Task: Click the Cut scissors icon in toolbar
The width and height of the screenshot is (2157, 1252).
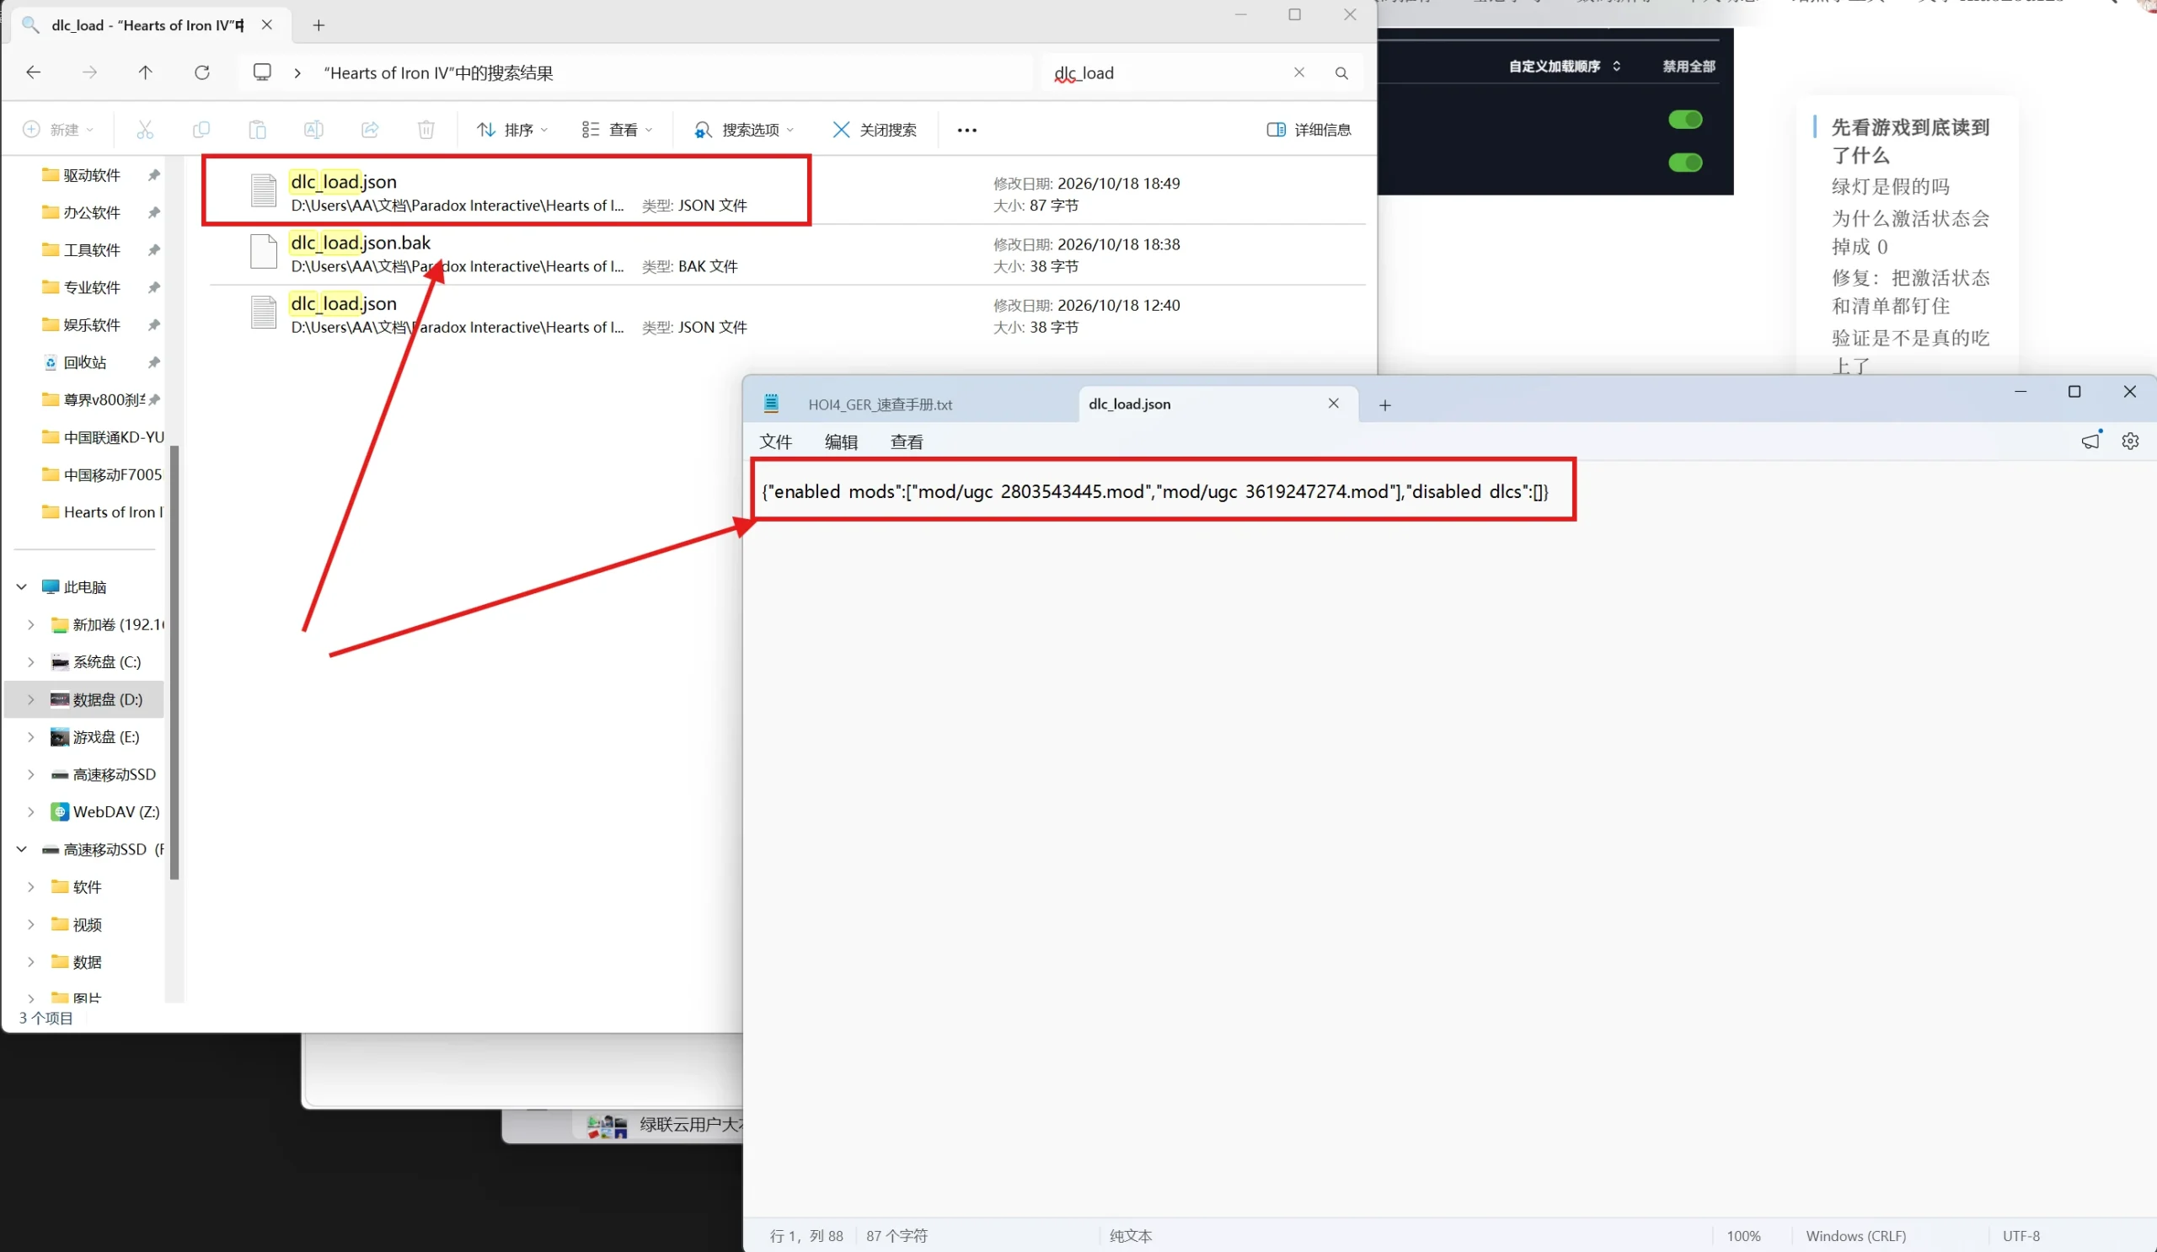Action: (x=145, y=129)
